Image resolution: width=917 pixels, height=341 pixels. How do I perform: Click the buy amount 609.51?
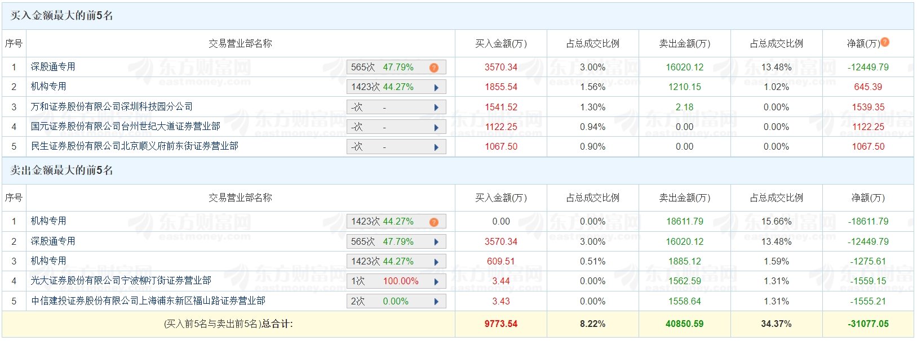(501, 262)
